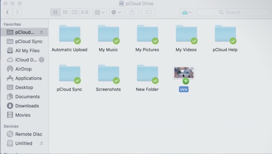272x154 pixels.
Task: Open the pCloud cloud icon dropdown
Action: pos(187,12)
